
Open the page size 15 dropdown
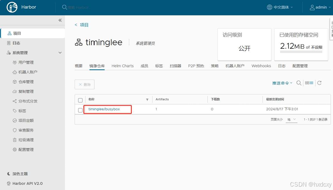[291, 120]
